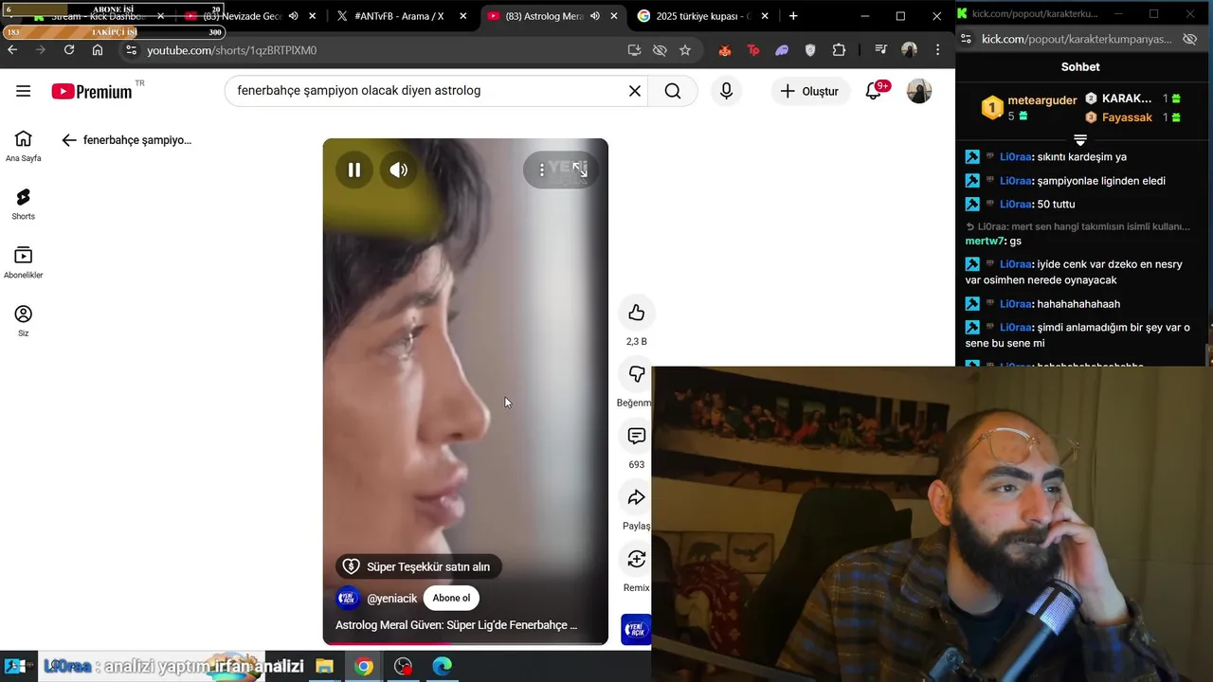
Task: Open a new browser tab
Action: pyautogui.click(x=793, y=16)
